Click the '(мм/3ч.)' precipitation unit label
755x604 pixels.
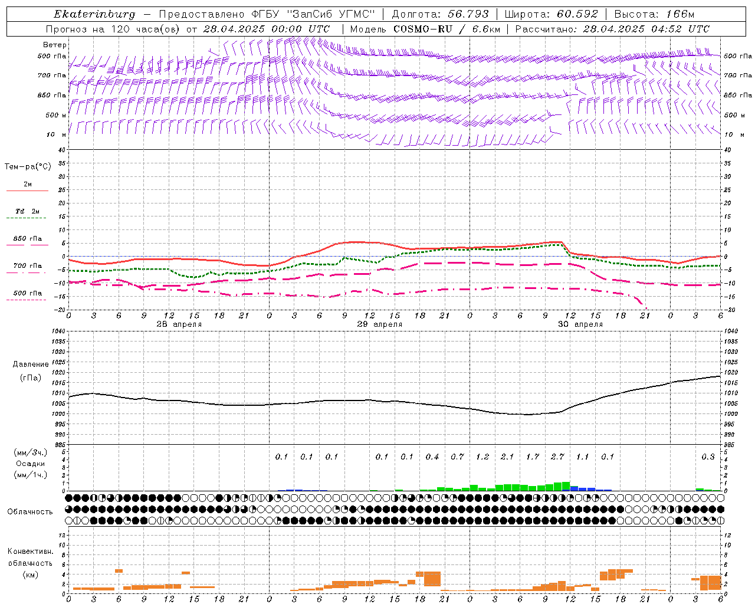tap(31, 452)
